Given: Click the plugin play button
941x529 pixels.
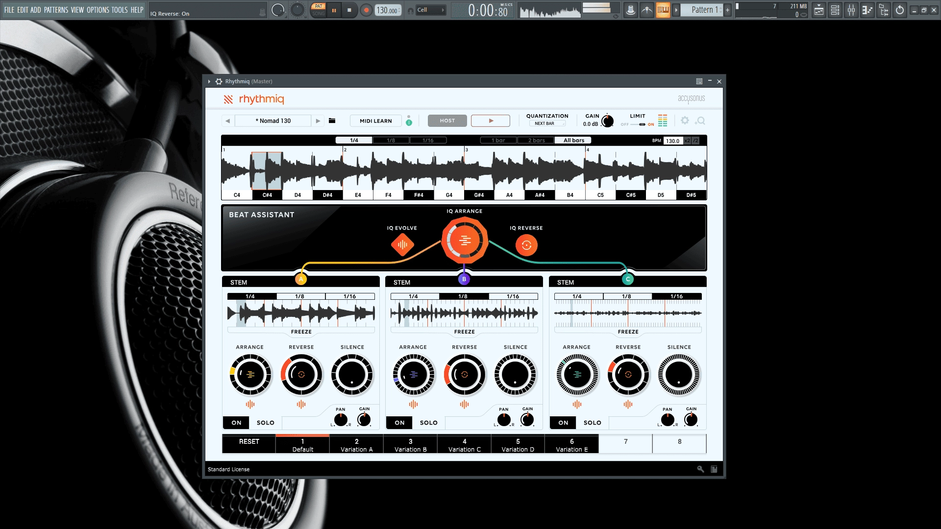Looking at the screenshot, I should pos(491,120).
